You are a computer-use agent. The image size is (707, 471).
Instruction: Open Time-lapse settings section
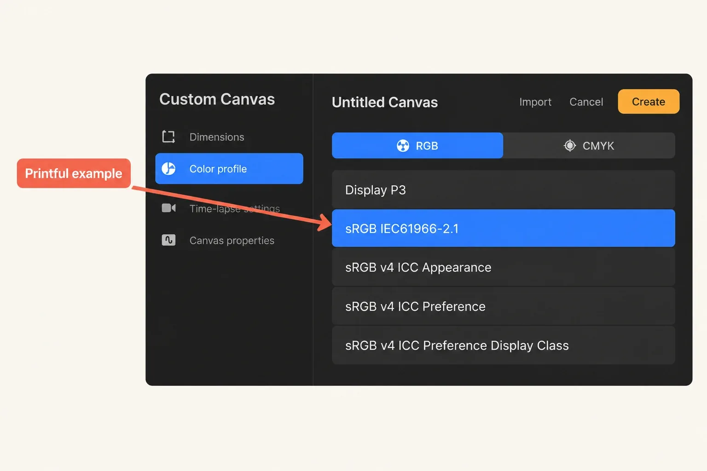click(x=229, y=208)
